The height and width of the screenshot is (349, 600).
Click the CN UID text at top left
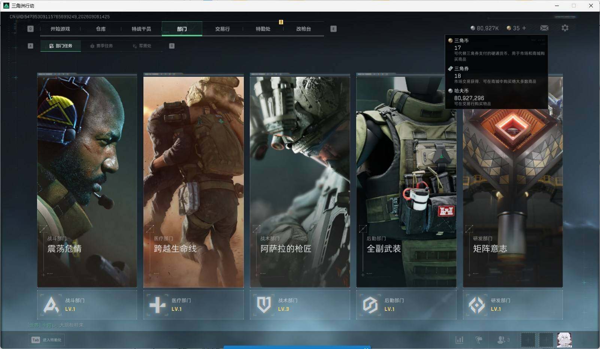(x=60, y=17)
